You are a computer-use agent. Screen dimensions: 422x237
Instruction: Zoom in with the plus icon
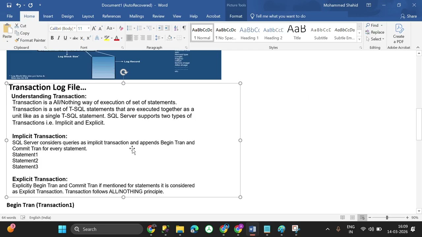point(407,217)
